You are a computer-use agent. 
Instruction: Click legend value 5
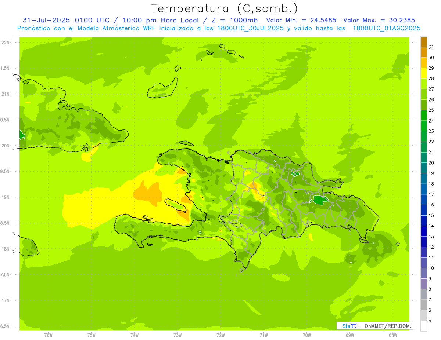[x=430, y=321]
